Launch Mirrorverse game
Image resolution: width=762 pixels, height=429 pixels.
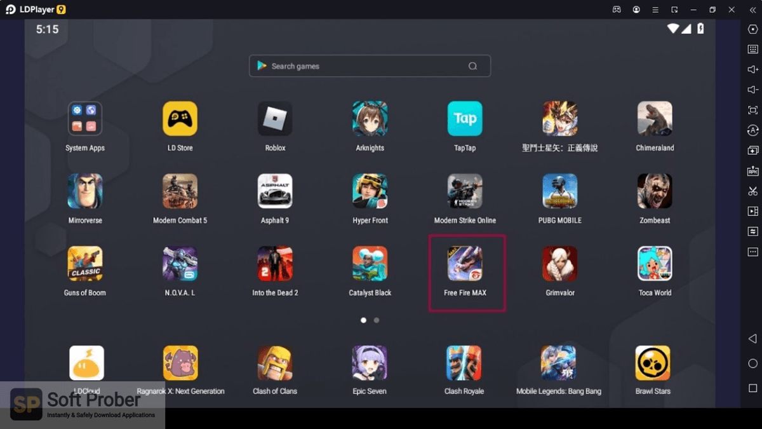(x=85, y=191)
